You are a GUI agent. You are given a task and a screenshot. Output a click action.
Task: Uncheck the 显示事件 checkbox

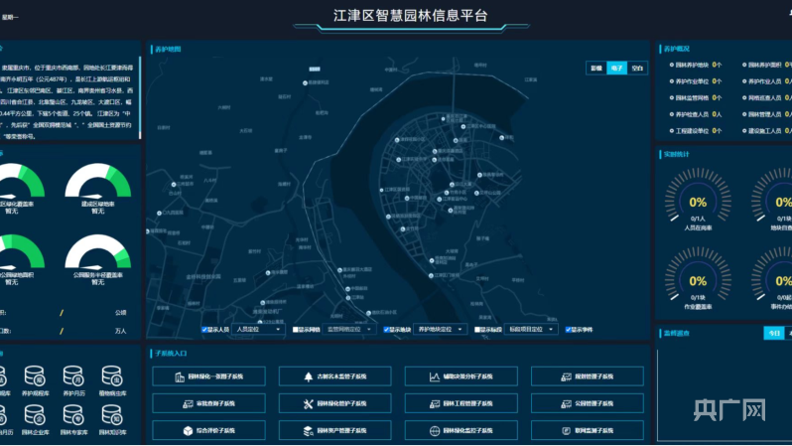[568, 330]
